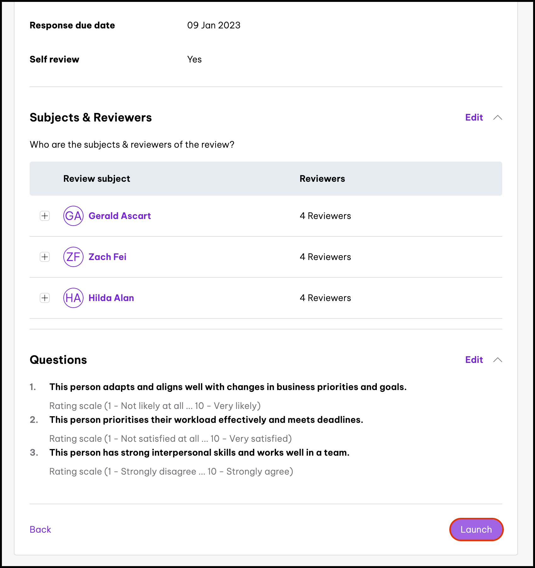Click Gerald Ascart's GA avatar icon
This screenshot has height=568, width=535.
click(x=73, y=216)
